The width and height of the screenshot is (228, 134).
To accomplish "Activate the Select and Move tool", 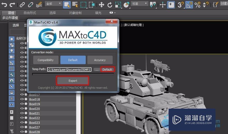I will pyautogui.click(x=102, y=5).
